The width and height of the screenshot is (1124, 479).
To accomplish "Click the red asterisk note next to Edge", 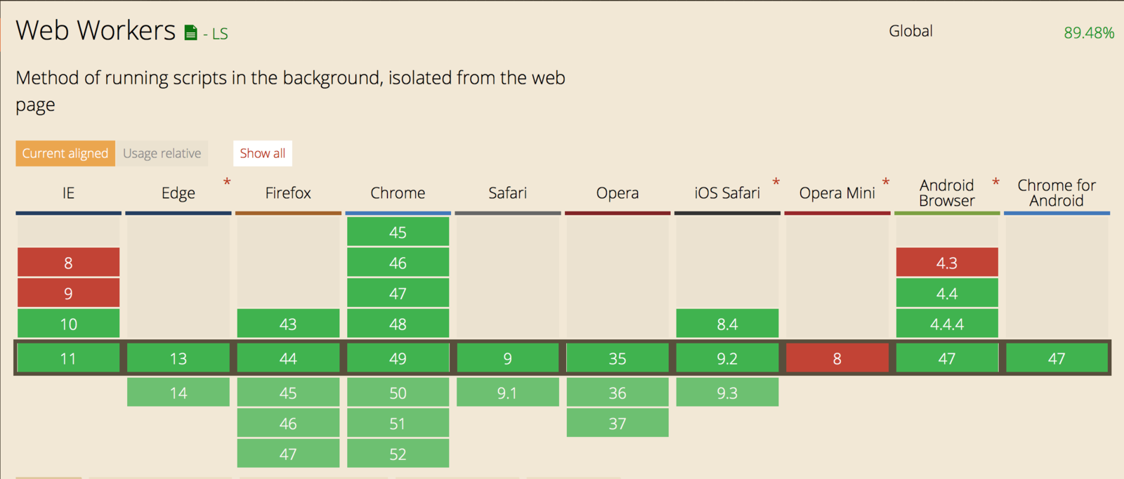I will 227,183.
